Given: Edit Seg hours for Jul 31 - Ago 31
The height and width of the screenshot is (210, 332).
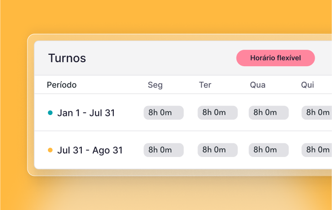Looking at the screenshot, I should 163,150.
